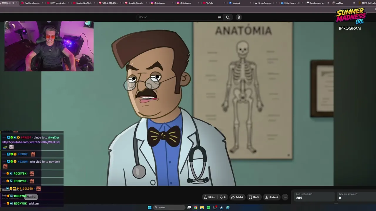The image size is (376, 211).
Task: Switch to the Tohle je 48 hráčů tab
Action: [110, 3]
